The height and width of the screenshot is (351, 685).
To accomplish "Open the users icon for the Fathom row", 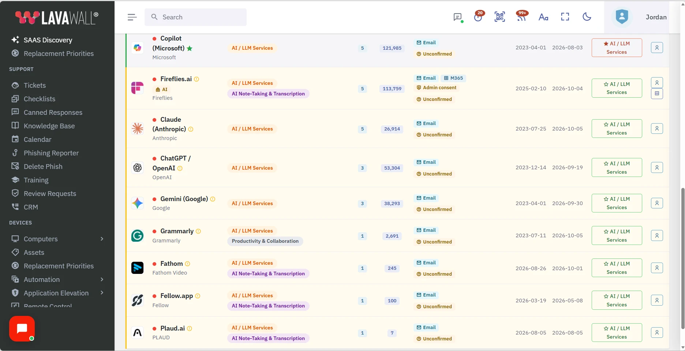I will pos(657,268).
